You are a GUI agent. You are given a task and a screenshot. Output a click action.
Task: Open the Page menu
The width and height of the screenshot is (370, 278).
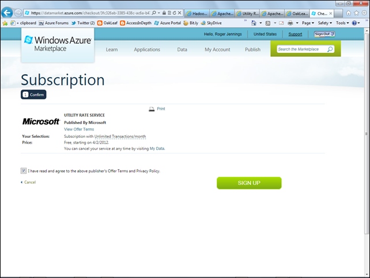pyautogui.click(x=308, y=23)
